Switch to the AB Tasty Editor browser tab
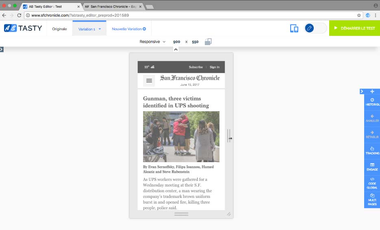The image size is (380, 230). [x=51, y=7]
